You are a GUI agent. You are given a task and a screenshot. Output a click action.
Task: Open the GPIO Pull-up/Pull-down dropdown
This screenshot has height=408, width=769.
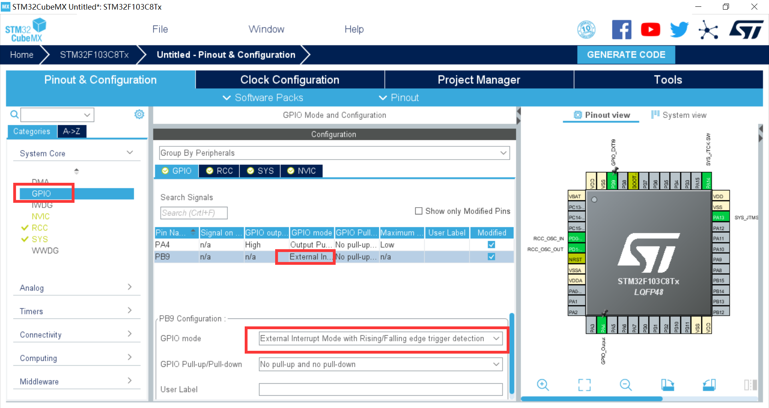(x=380, y=364)
